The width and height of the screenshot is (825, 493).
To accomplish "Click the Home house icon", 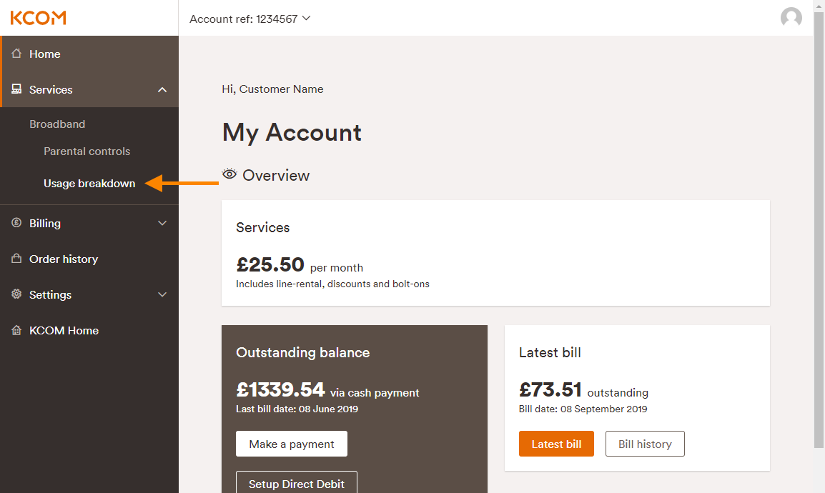I will [x=16, y=54].
